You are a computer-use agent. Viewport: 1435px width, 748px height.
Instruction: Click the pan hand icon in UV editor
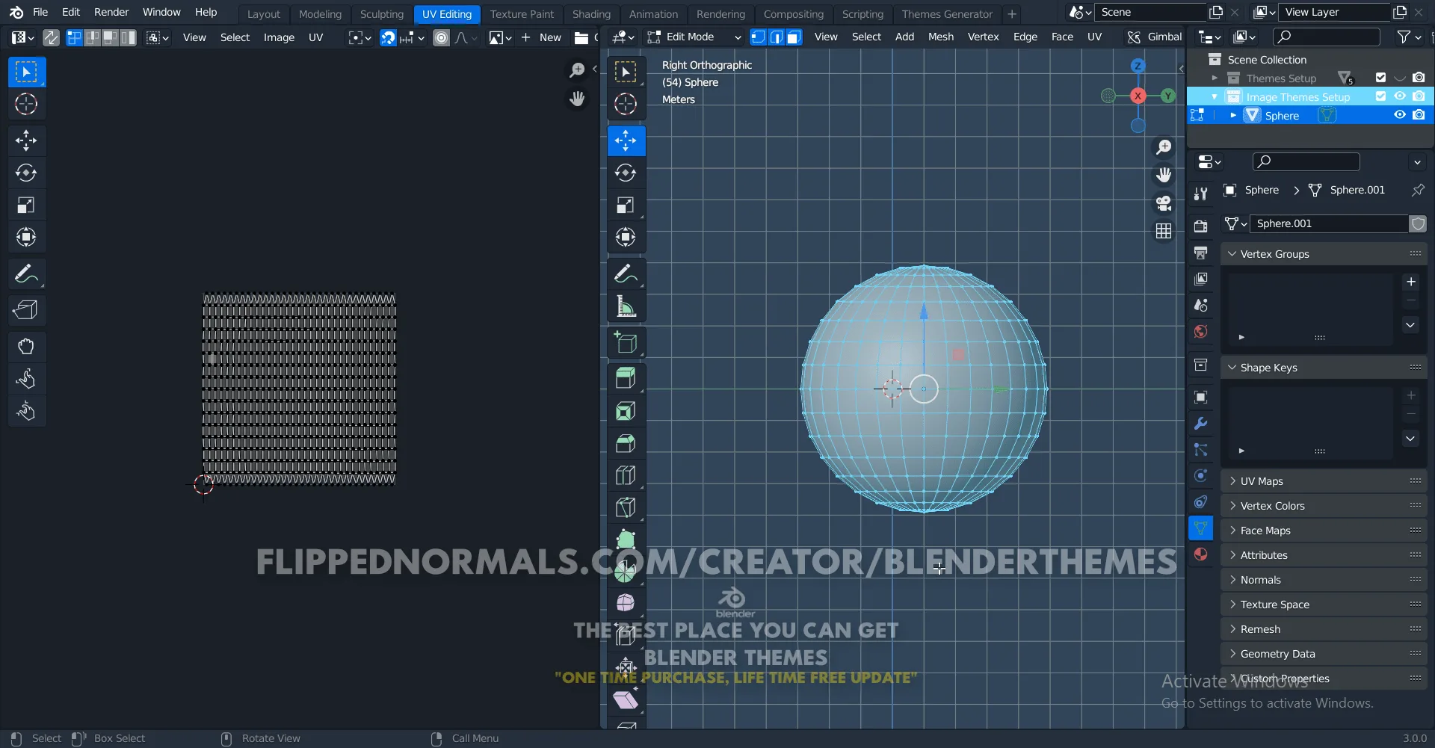click(x=577, y=99)
